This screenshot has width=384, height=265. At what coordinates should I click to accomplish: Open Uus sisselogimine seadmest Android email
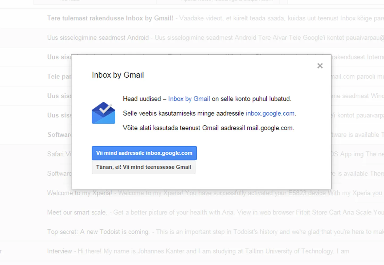click(x=192, y=38)
